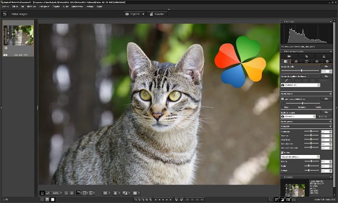This screenshot has width=338, height=203.
Task: Open the settings gear palette tab
Action: [327, 61]
